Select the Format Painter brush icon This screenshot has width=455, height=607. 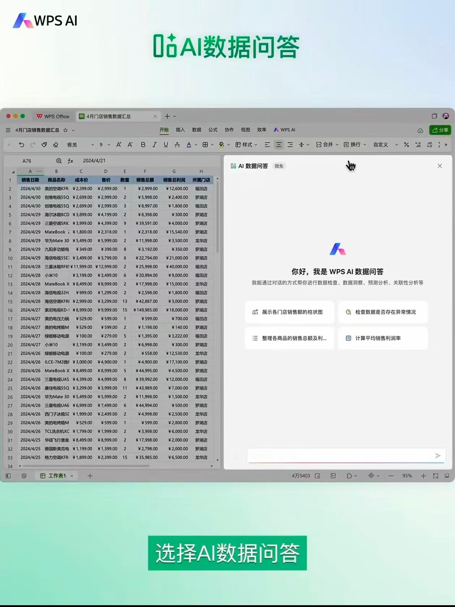[44, 145]
